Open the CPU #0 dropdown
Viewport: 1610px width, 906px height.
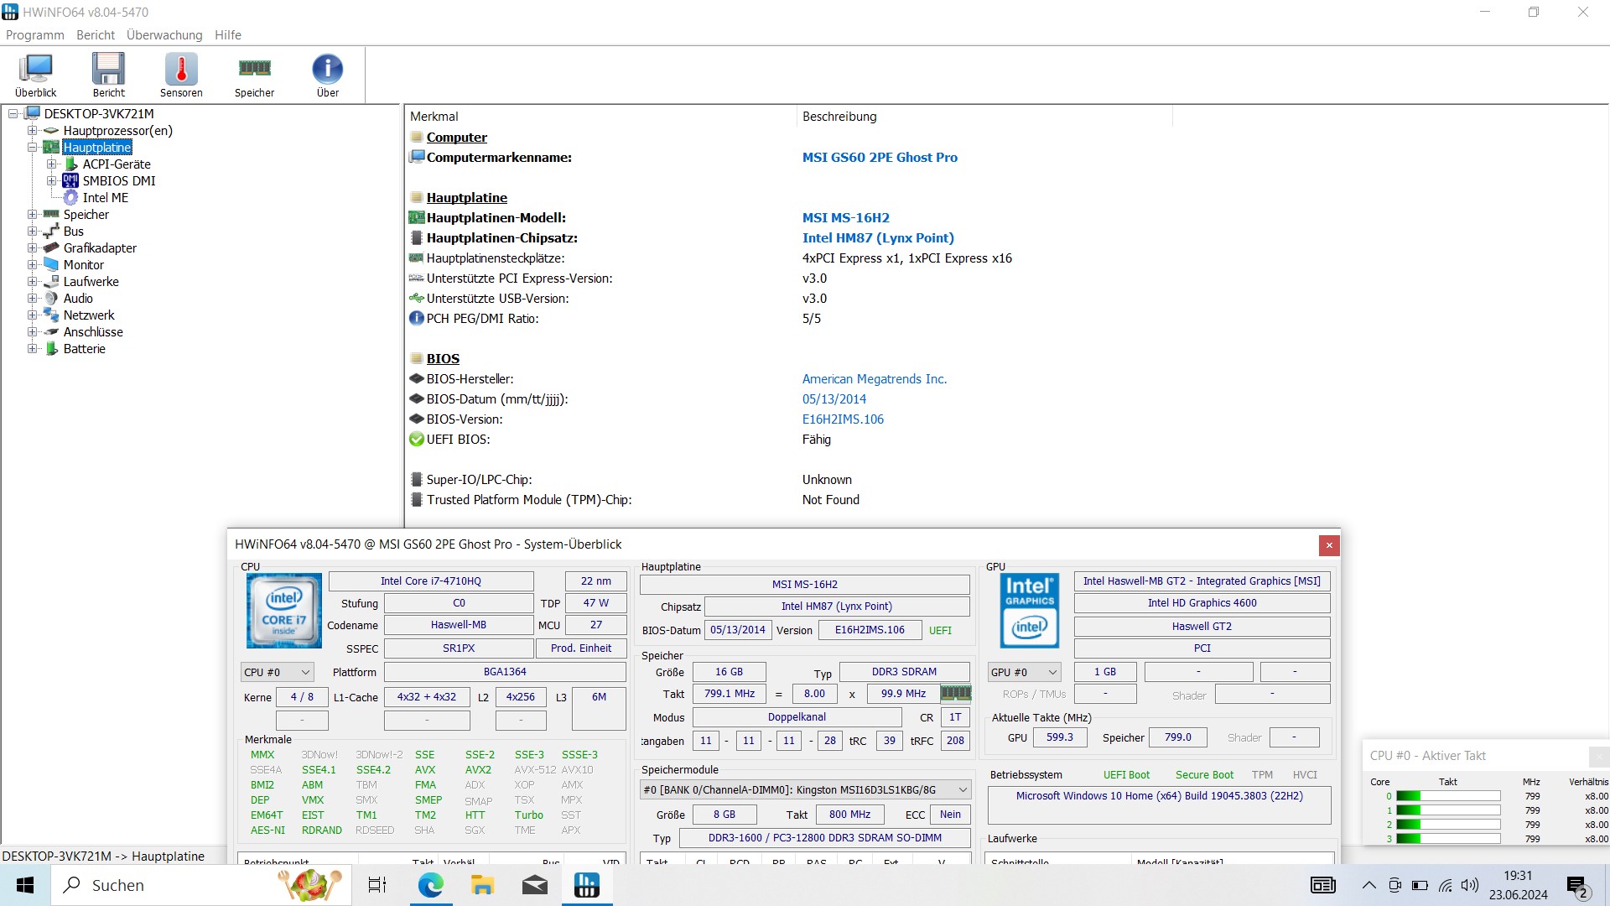pos(277,673)
